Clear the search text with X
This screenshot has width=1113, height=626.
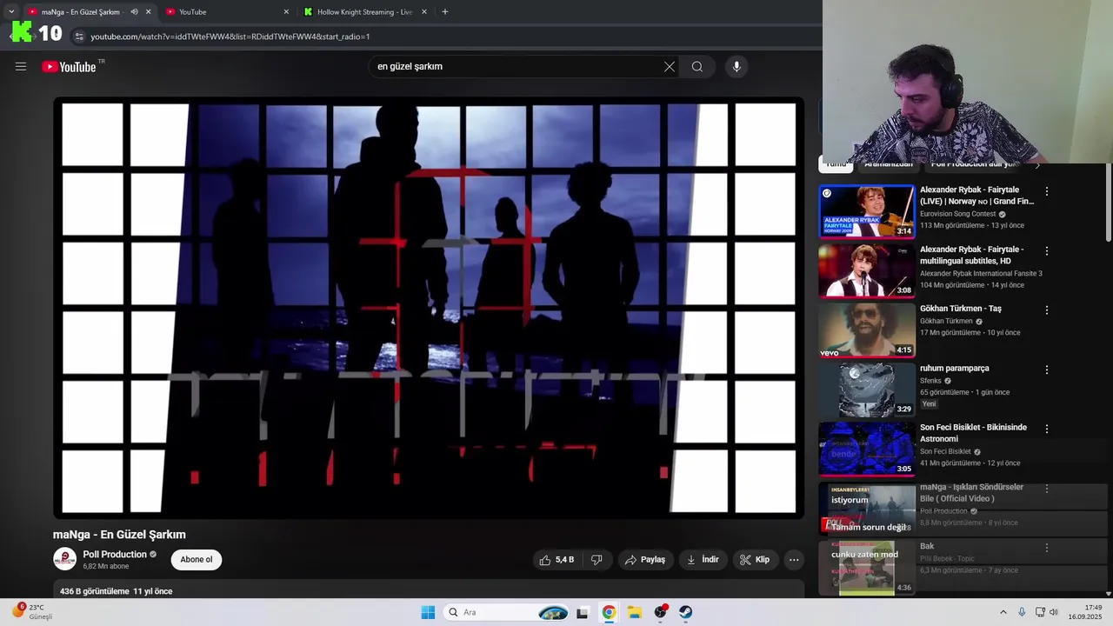(x=670, y=67)
